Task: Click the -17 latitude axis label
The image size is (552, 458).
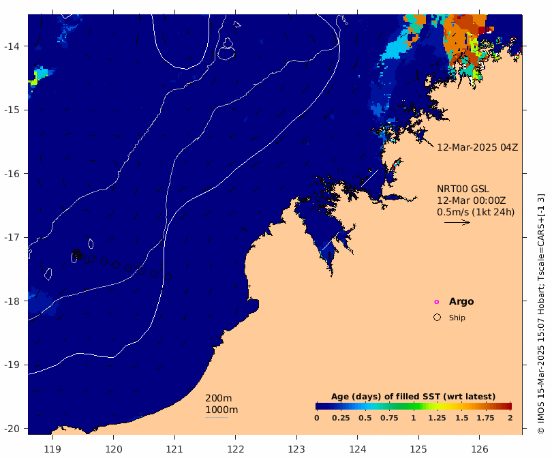Action: (x=12, y=237)
